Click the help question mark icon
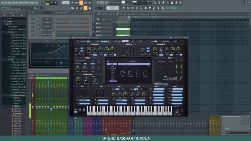This screenshot has width=251, height=141. click(x=167, y=3)
